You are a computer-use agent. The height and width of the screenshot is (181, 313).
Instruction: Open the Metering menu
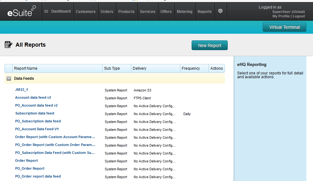pos(185,12)
